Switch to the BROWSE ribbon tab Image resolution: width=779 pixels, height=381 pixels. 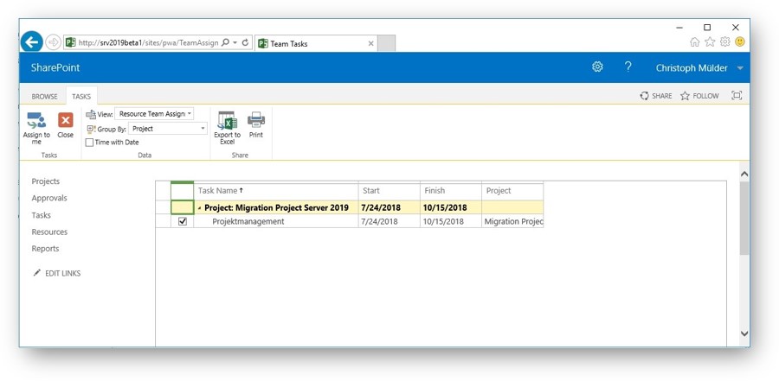click(x=45, y=96)
